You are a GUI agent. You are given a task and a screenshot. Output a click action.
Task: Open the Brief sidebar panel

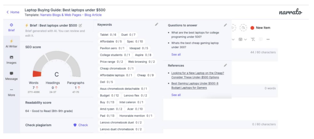coord(11,27)
